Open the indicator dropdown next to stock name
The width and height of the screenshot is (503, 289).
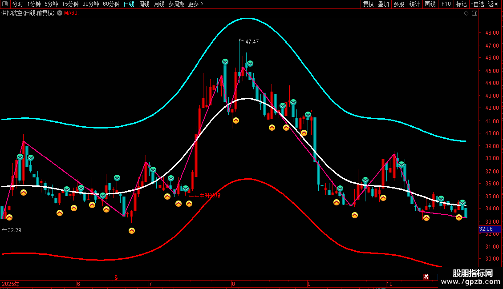point(60,13)
